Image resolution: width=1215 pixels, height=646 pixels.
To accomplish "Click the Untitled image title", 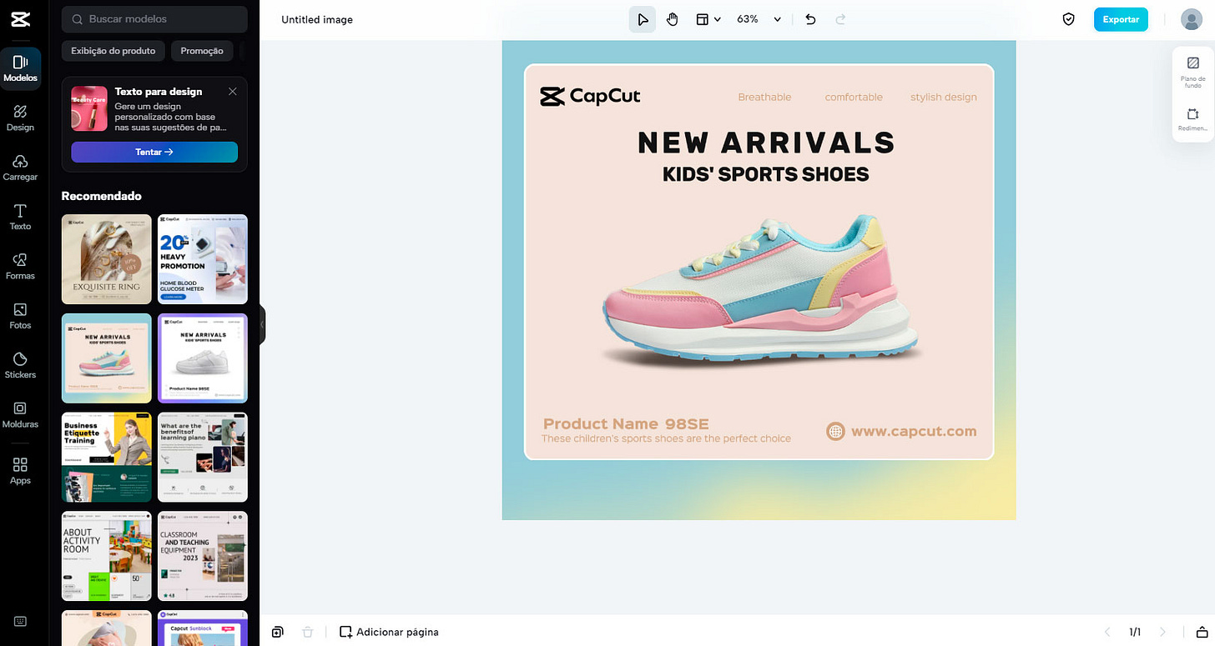I will click(x=317, y=19).
